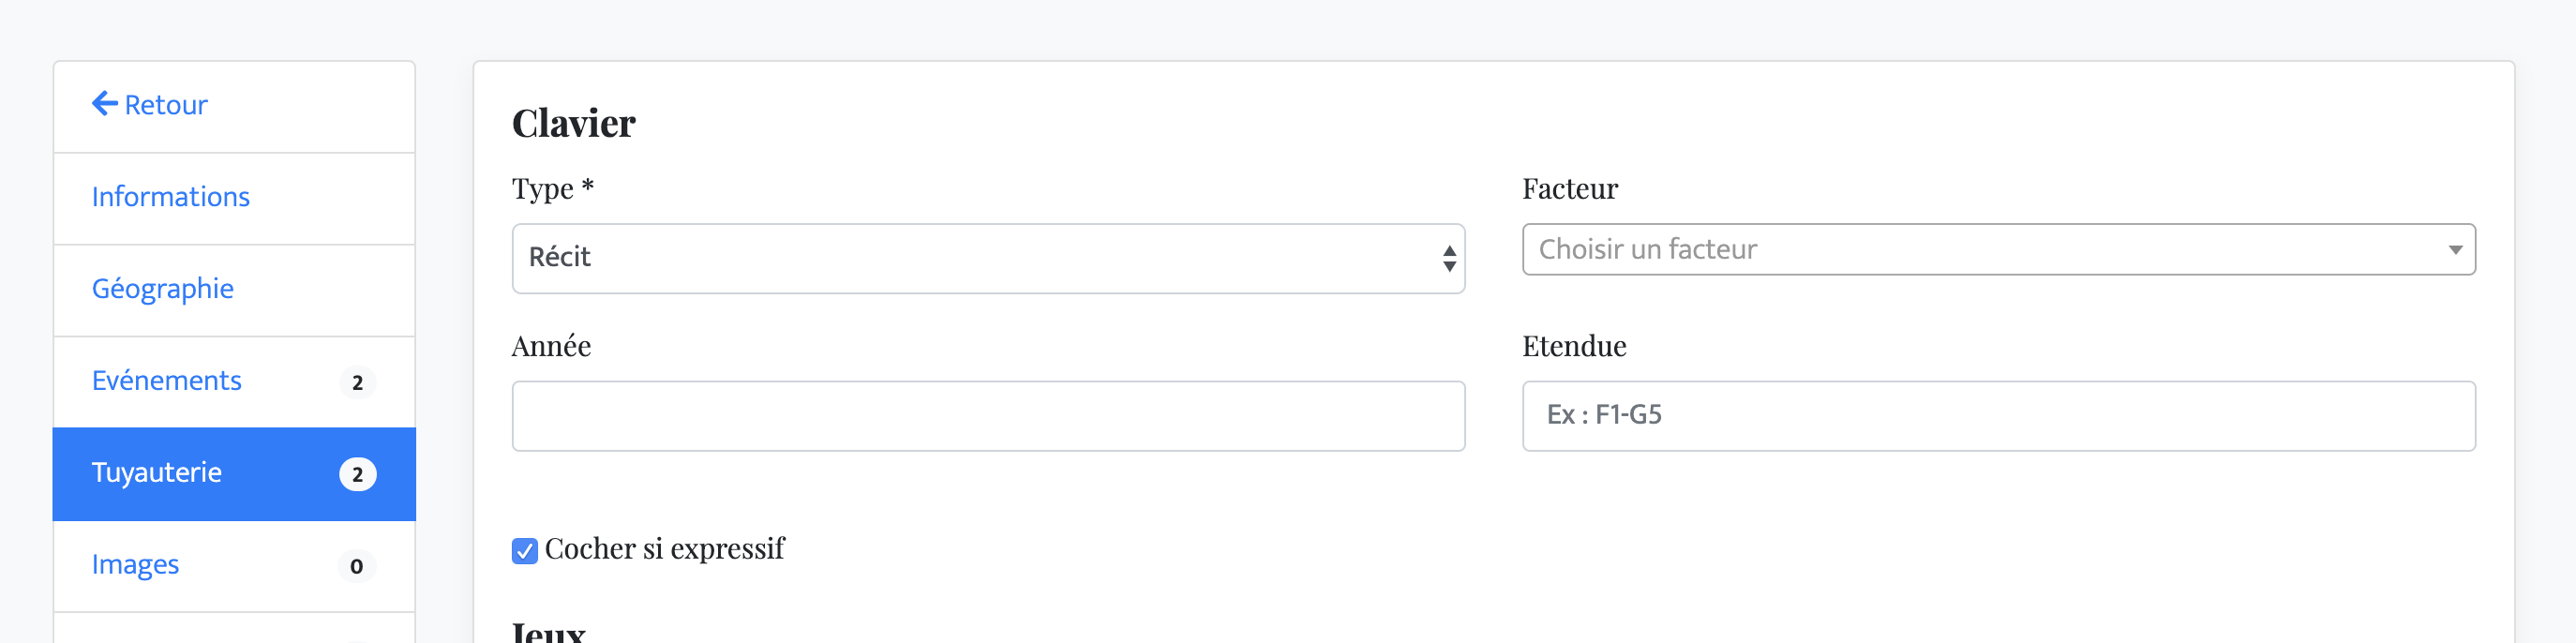Open the Informations section
Screen dimensions: 2576x643
point(170,197)
